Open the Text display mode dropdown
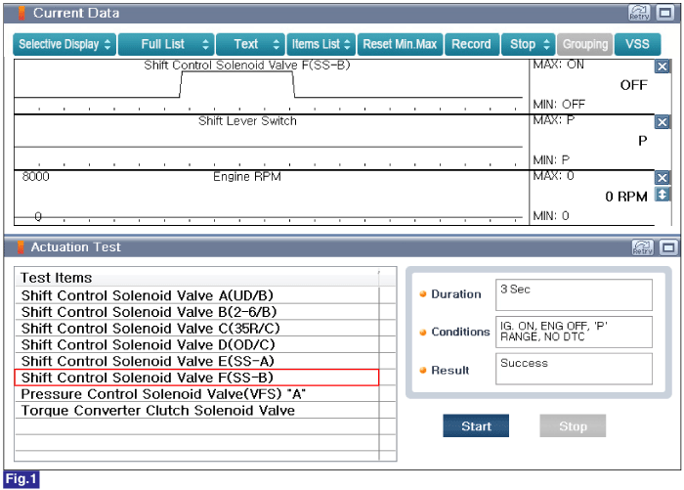Viewport: 684px width, 490px height. [250, 44]
